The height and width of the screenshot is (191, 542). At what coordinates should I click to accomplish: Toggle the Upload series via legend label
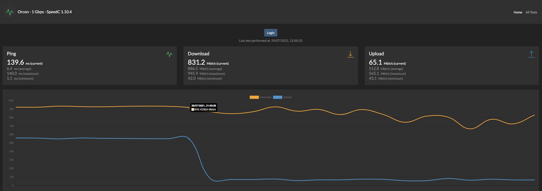point(287,97)
